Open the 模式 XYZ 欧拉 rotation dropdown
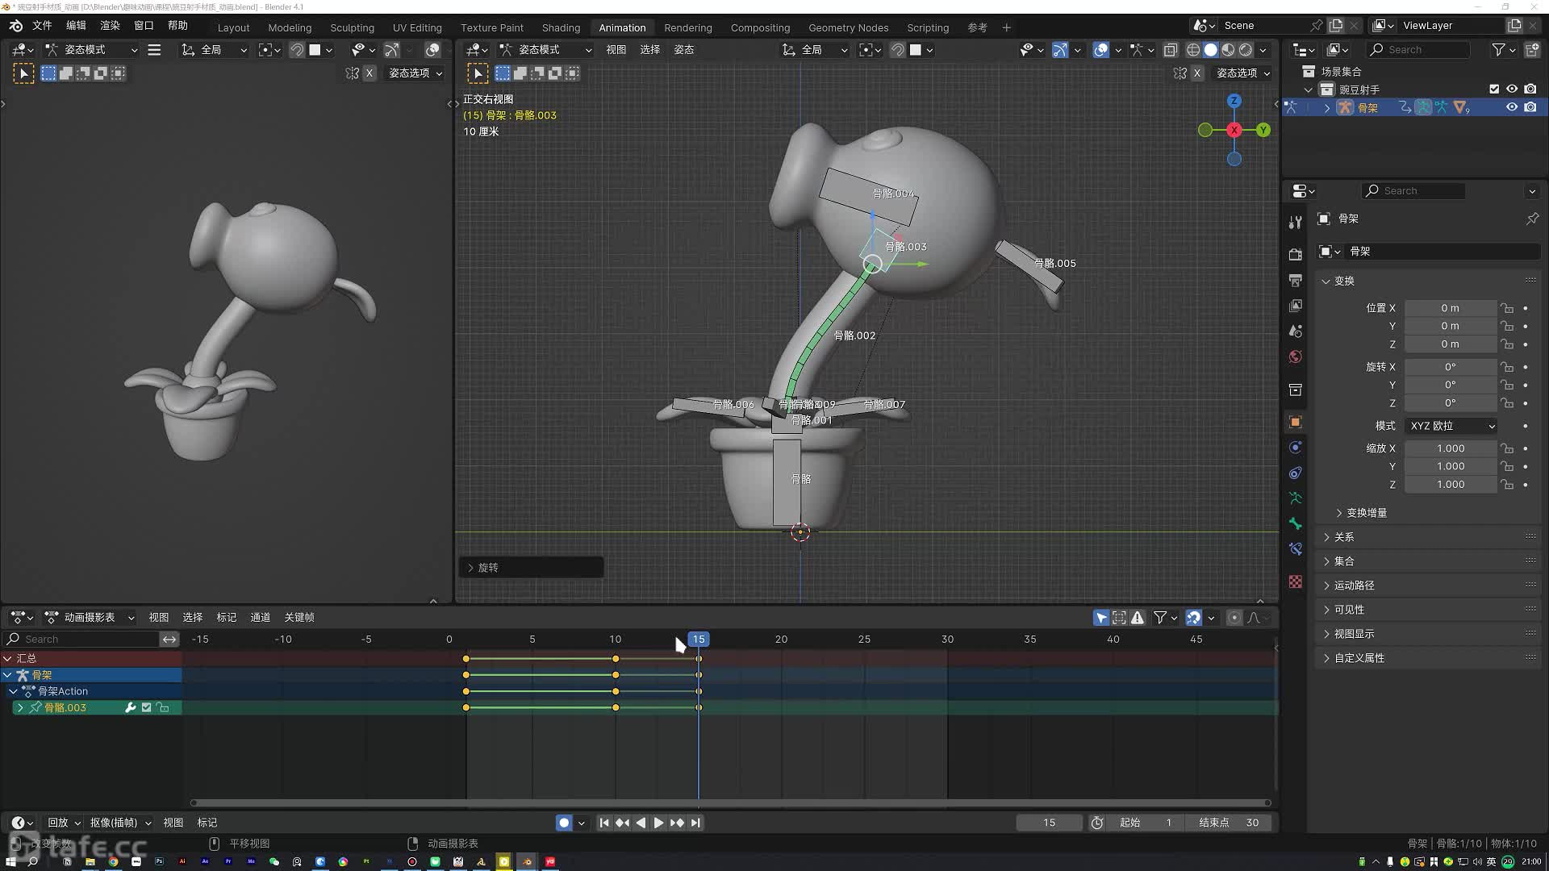The width and height of the screenshot is (1549, 871). tap(1451, 426)
